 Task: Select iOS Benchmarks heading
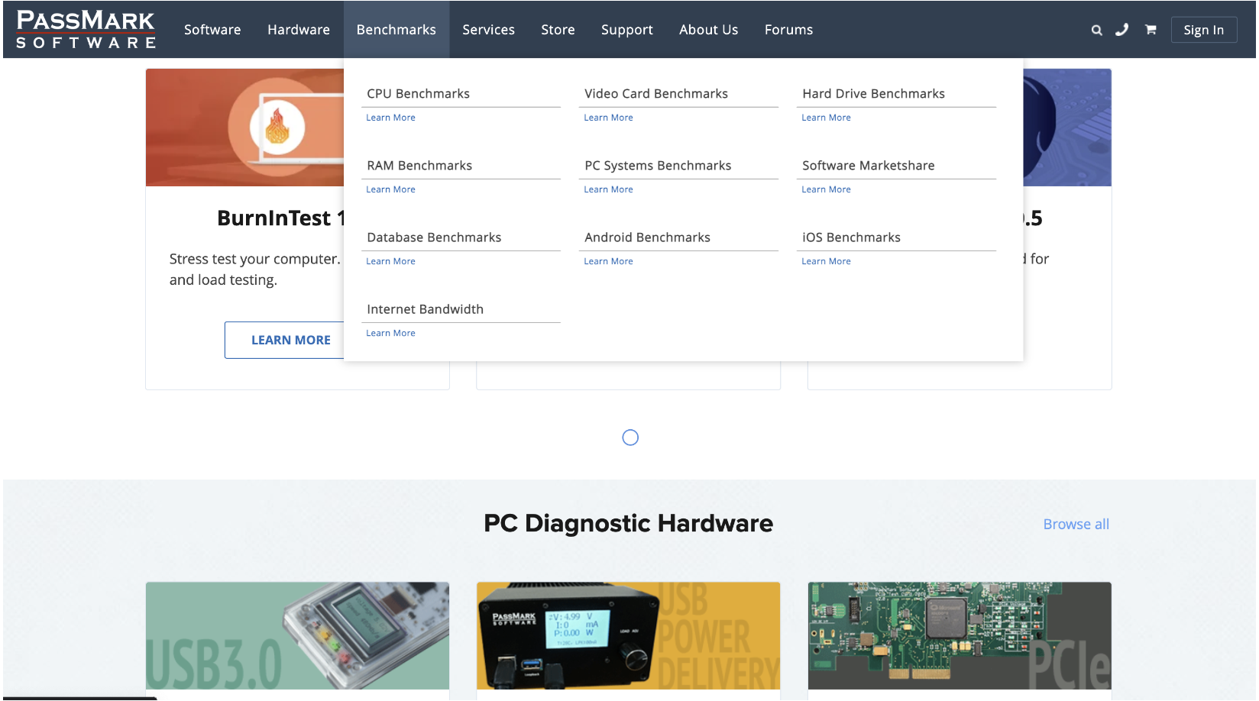[851, 237]
